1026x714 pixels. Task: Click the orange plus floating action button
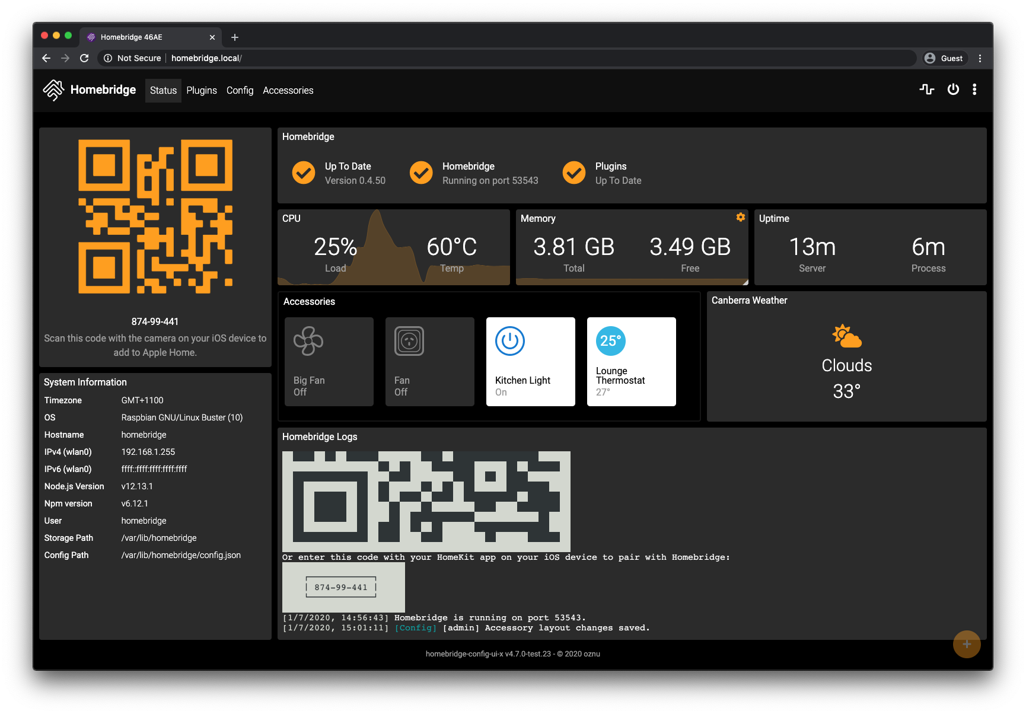coord(967,644)
